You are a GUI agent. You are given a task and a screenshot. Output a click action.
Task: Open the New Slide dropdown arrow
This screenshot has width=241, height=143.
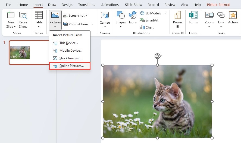(x=15, y=27)
